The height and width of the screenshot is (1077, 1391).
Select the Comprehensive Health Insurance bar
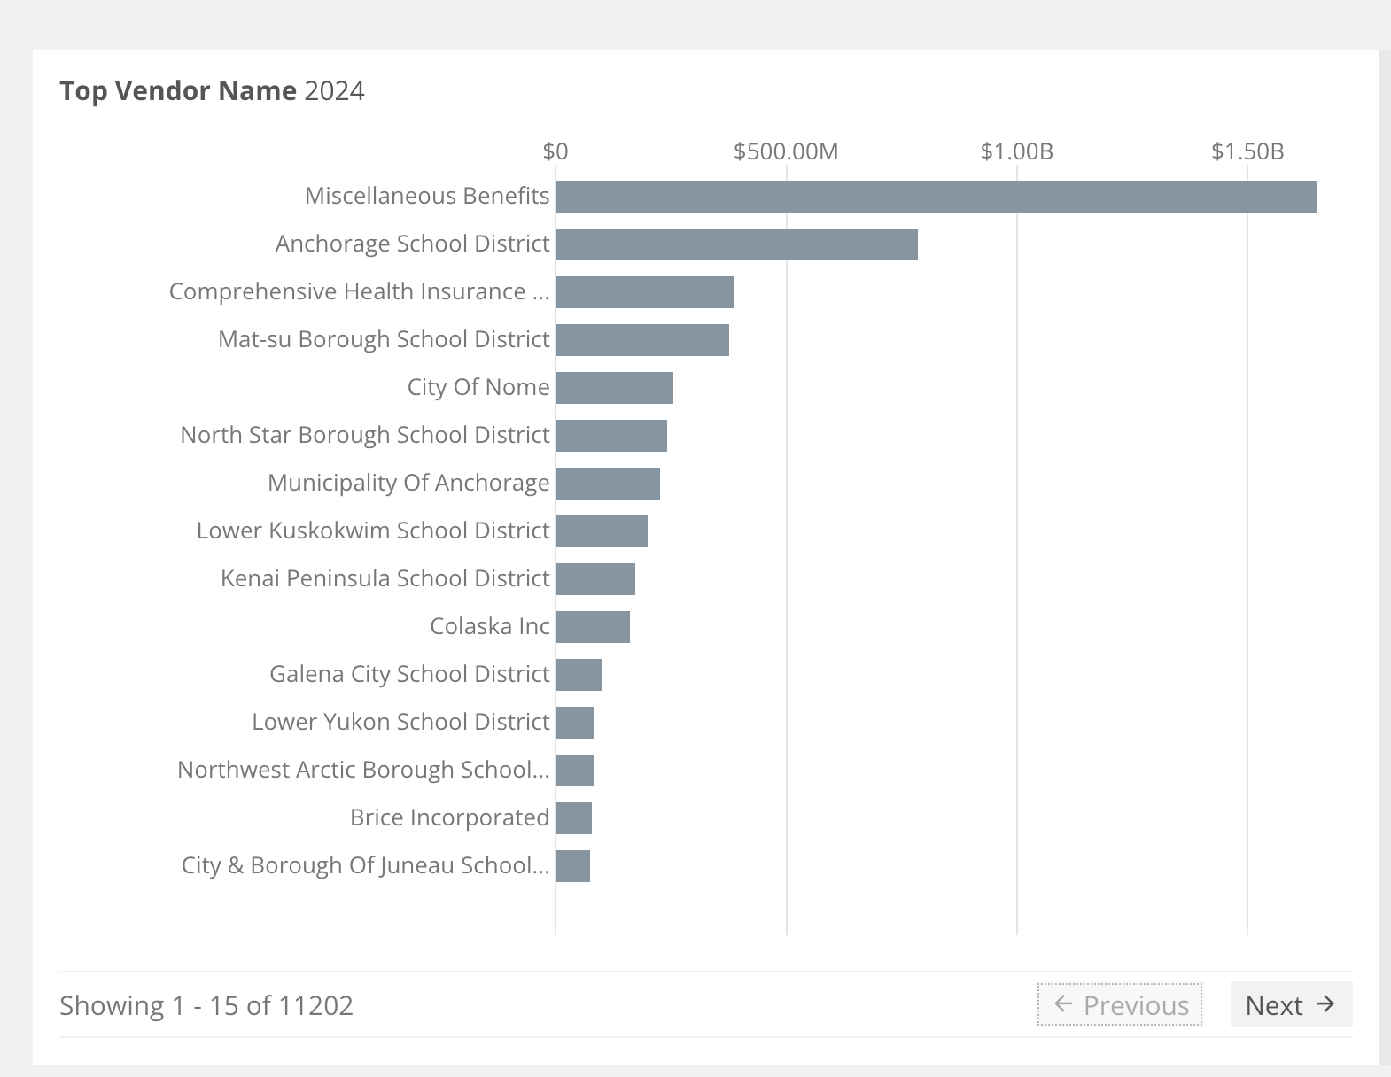pos(644,292)
